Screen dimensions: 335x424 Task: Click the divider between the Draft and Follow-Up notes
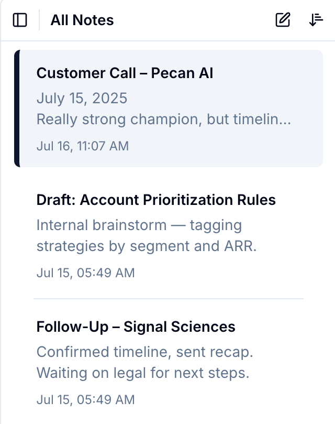point(168,299)
